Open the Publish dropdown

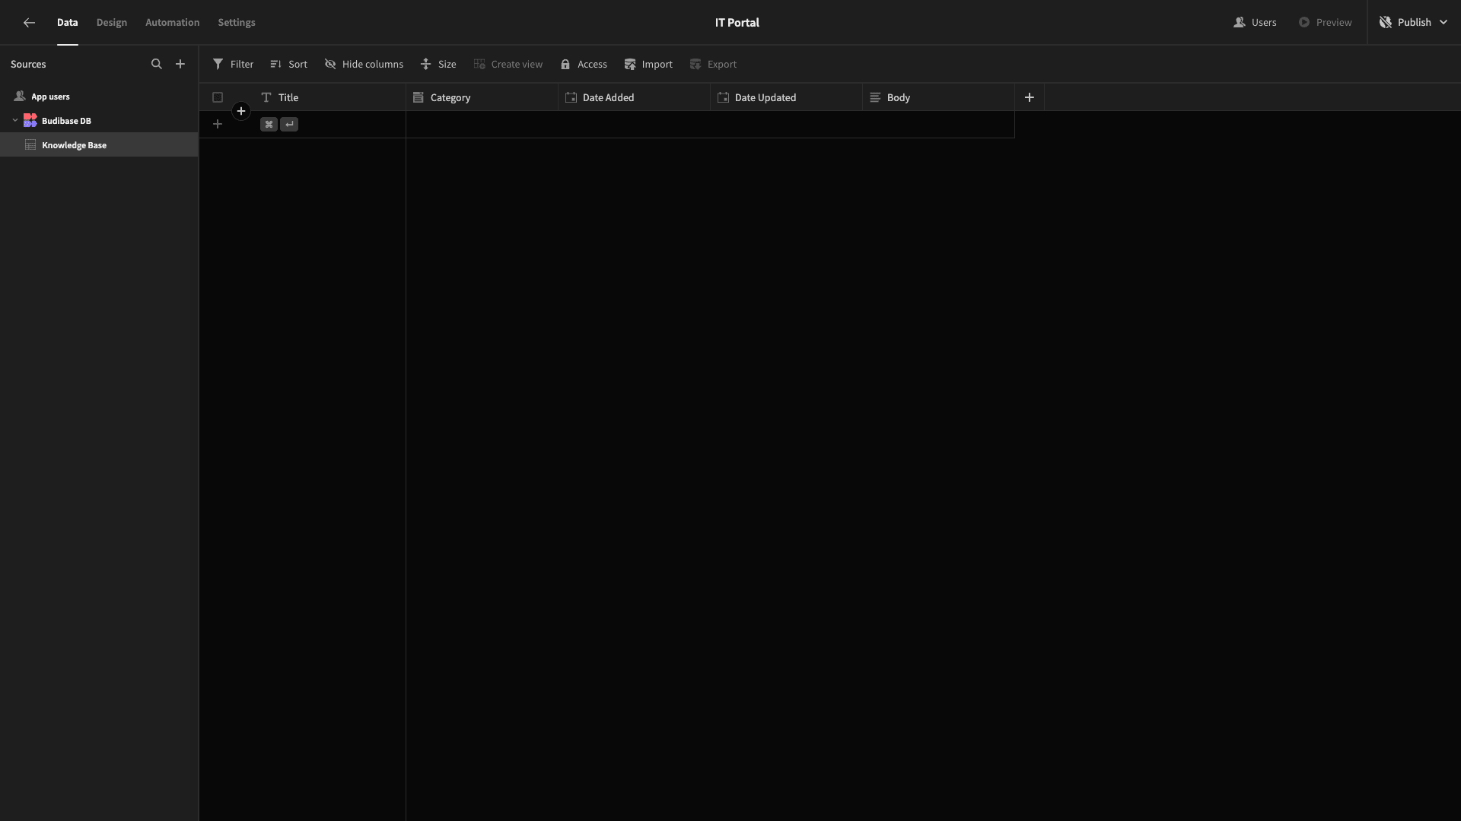click(x=1413, y=23)
